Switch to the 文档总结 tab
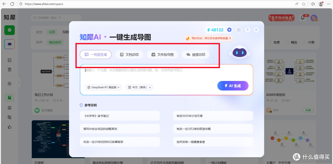This screenshot has width=333, height=164. pos(129,55)
